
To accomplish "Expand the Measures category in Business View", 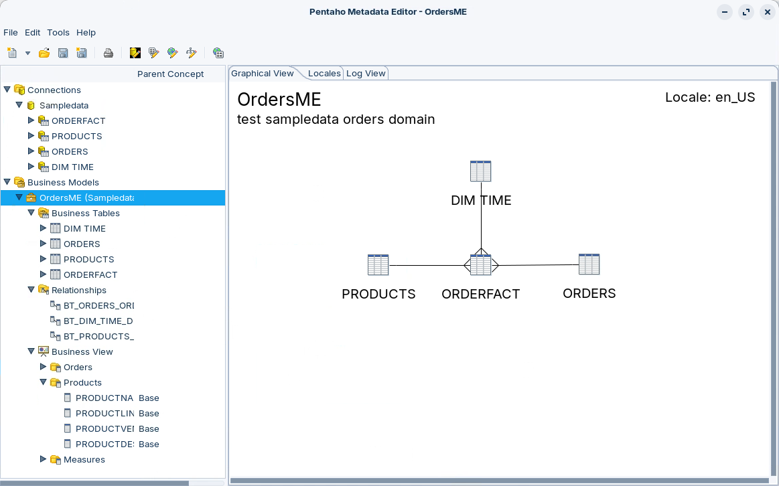I will pyautogui.click(x=44, y=459).
